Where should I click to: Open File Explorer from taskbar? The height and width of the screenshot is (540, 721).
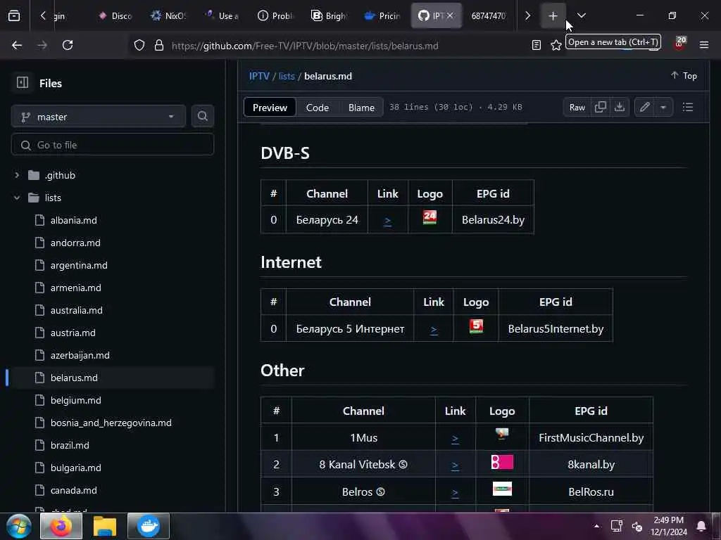[x=105, y=526]
